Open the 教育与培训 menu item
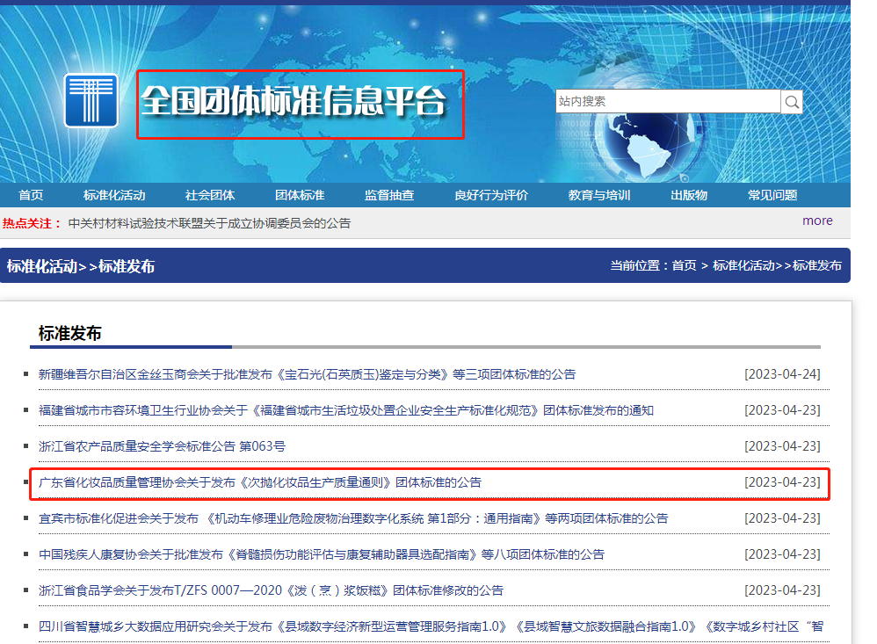 pos(599,195)
